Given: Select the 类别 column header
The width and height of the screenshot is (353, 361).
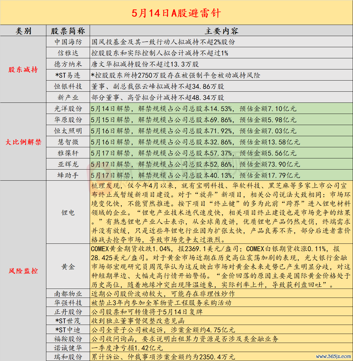Looking at the screenshot, I should (x=23, y=31).
